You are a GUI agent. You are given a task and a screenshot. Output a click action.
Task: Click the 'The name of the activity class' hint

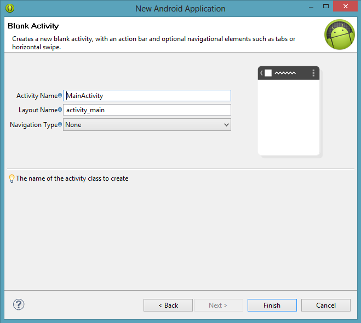pyautogui.click(x=72, y=178)
